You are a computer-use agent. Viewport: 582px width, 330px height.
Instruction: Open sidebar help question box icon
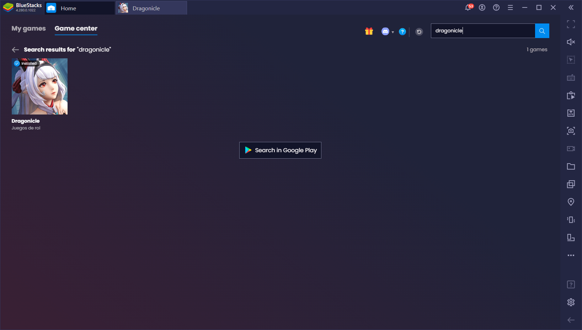[571, 284]
